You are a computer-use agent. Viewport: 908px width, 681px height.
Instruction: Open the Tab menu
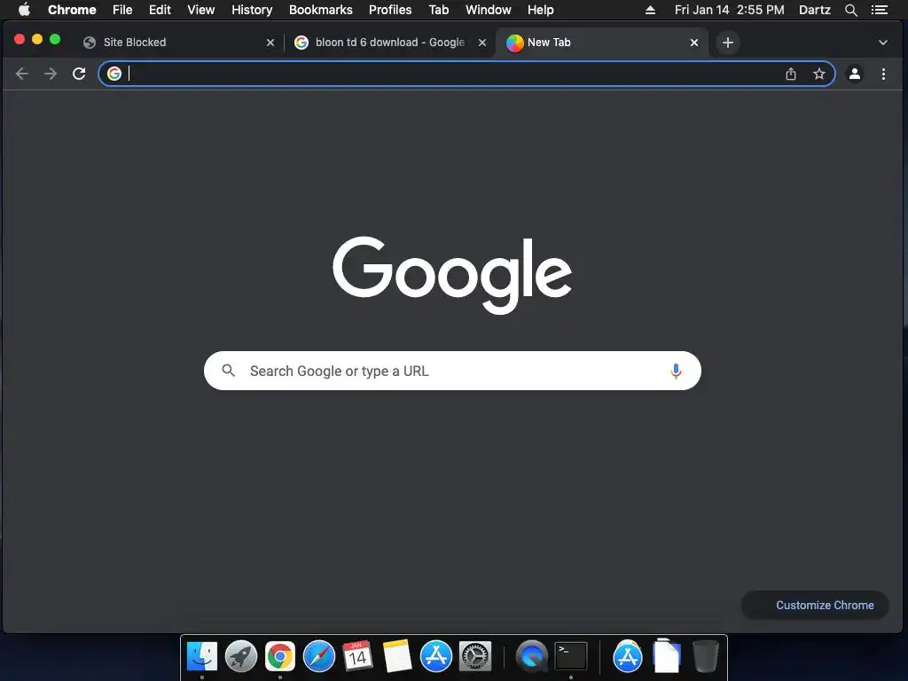pyautogui.click(x=438, y=10)
